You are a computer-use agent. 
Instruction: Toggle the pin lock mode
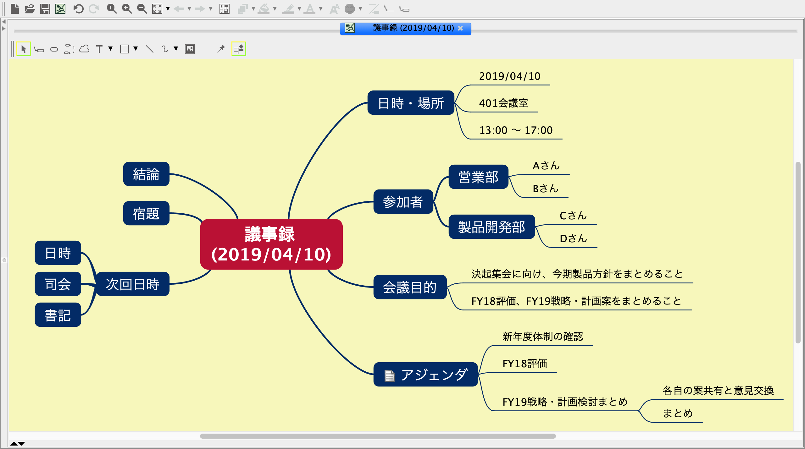[x=221, y=49]
